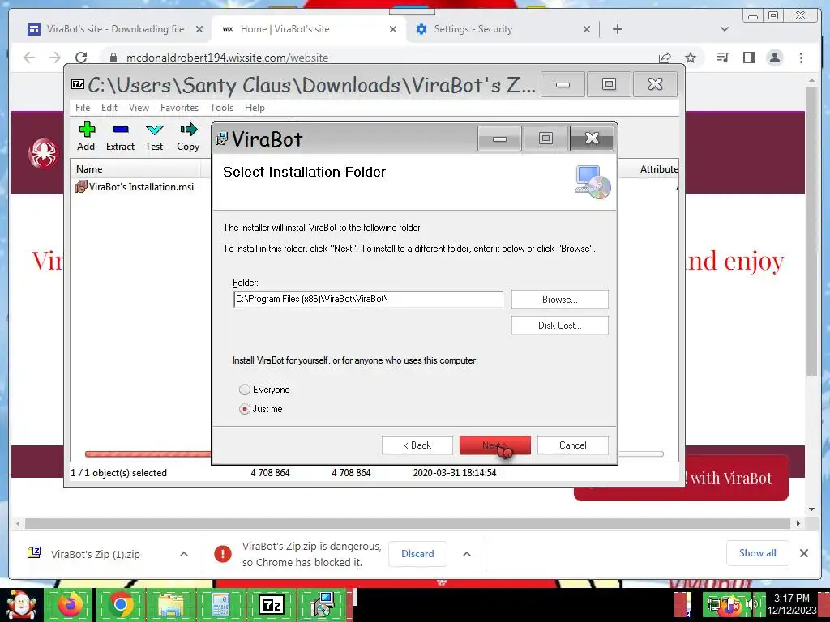Click the spider logo on ViraBot's site
This screenshot has height=622, width=830.
[x=43, y=154]
